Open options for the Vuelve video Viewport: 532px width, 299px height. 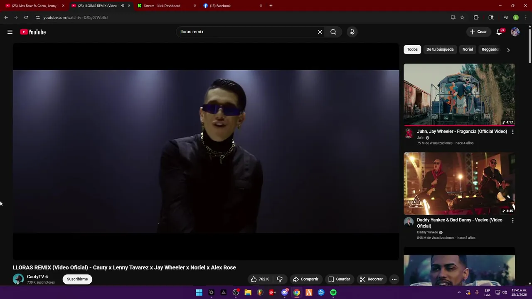click(512, 221)
